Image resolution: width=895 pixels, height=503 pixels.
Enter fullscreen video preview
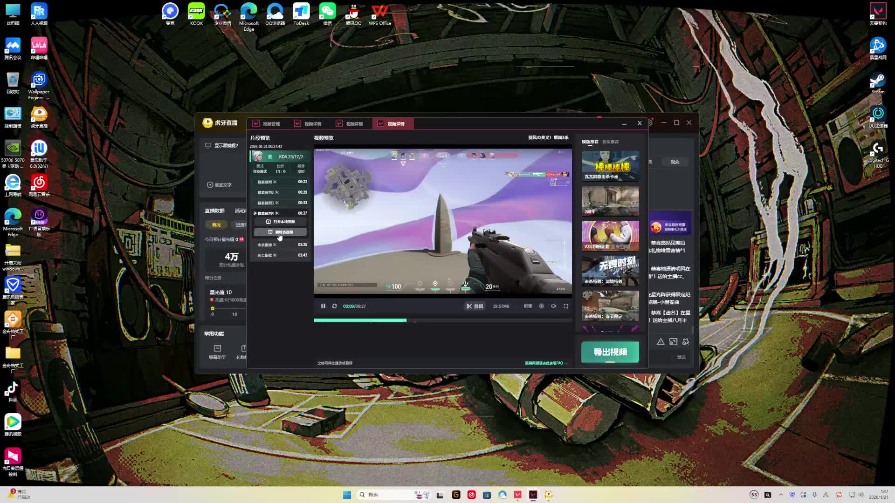(565, 306)
